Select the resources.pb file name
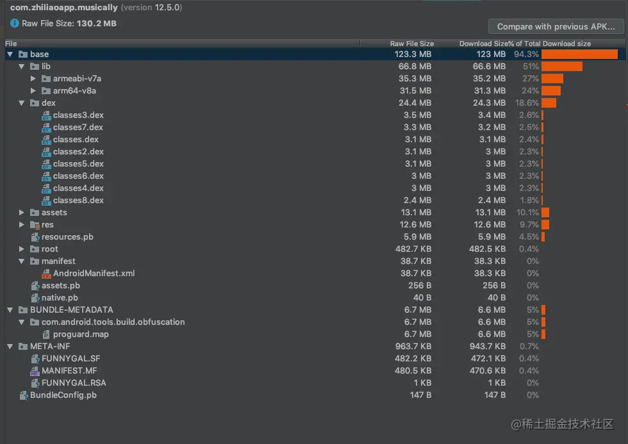 pyautogui.click(x=67, y=237)
